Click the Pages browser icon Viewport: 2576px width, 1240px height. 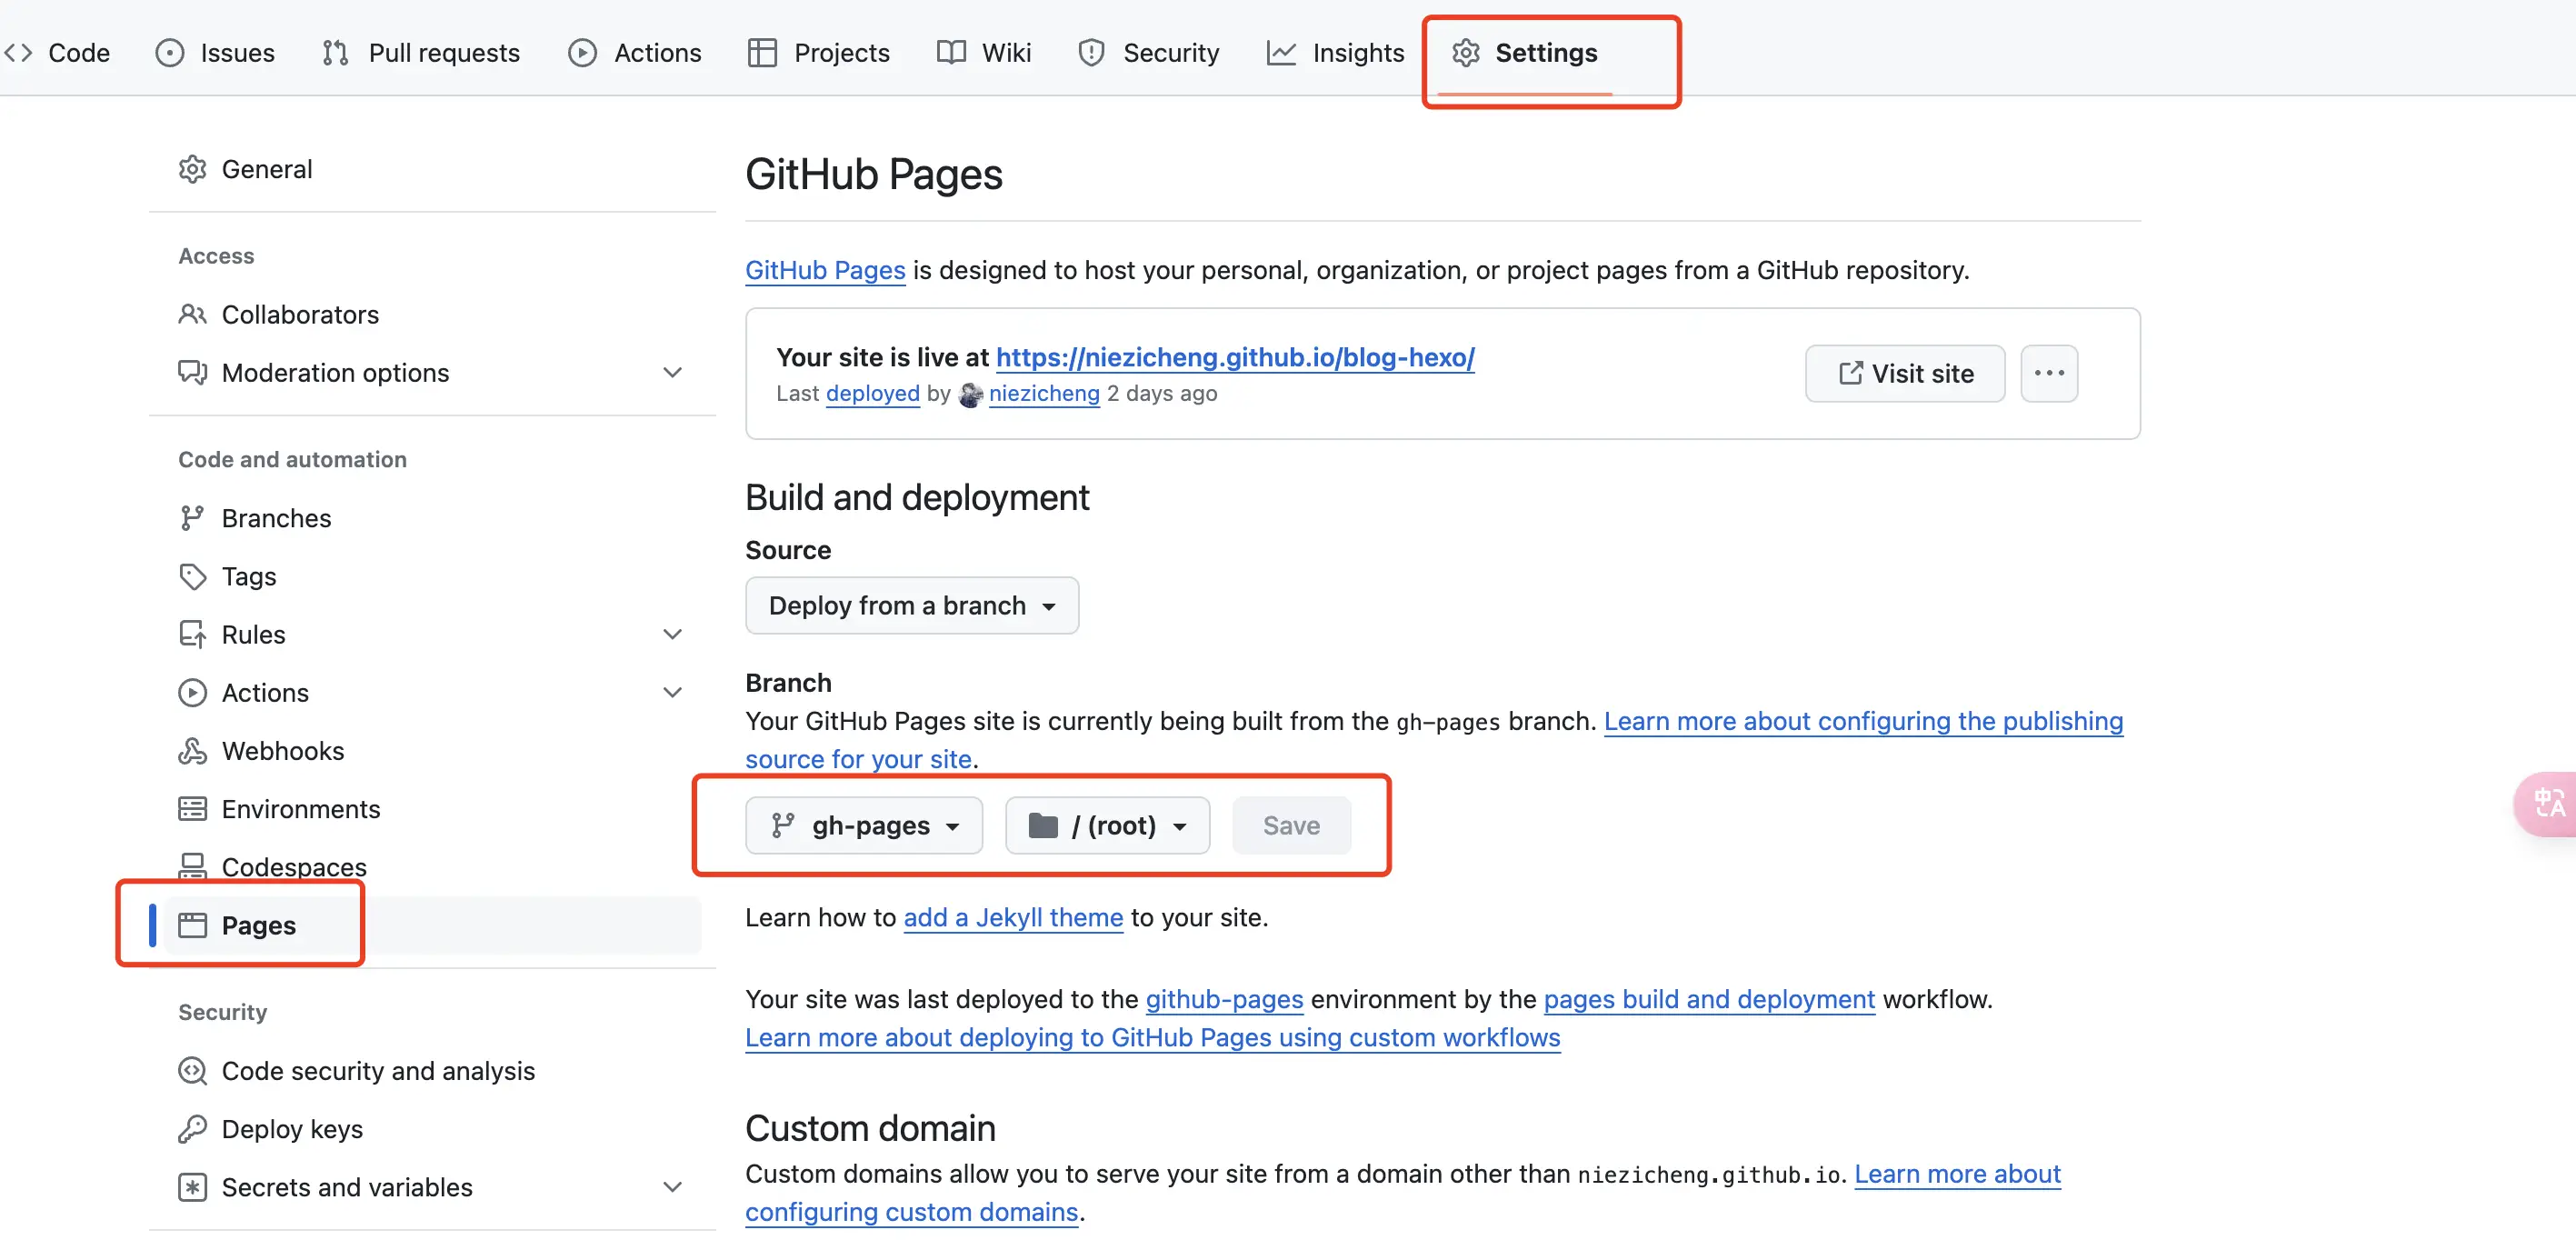tap(192, 925)
